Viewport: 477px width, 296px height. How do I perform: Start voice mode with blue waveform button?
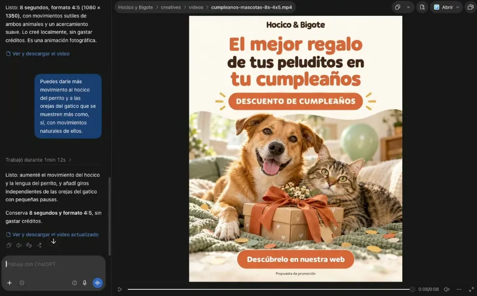[98, 283]
